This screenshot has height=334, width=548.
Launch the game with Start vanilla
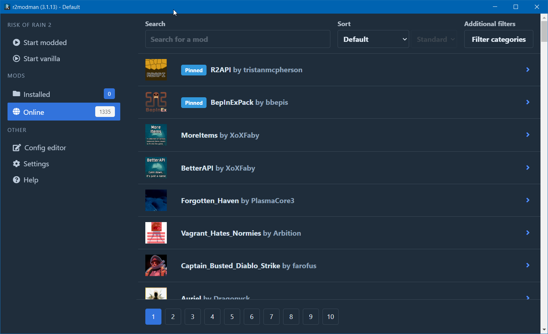coord(64,59)
